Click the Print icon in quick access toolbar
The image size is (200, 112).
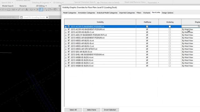[9, 10]
